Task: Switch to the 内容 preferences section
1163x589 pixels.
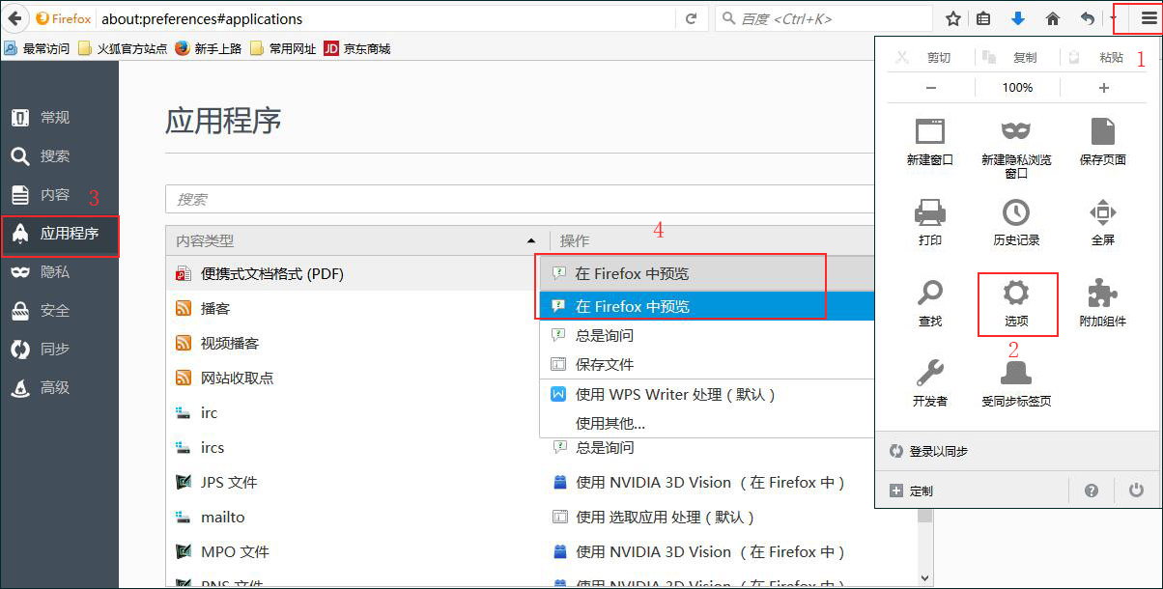Action: (x=59, y=195)
